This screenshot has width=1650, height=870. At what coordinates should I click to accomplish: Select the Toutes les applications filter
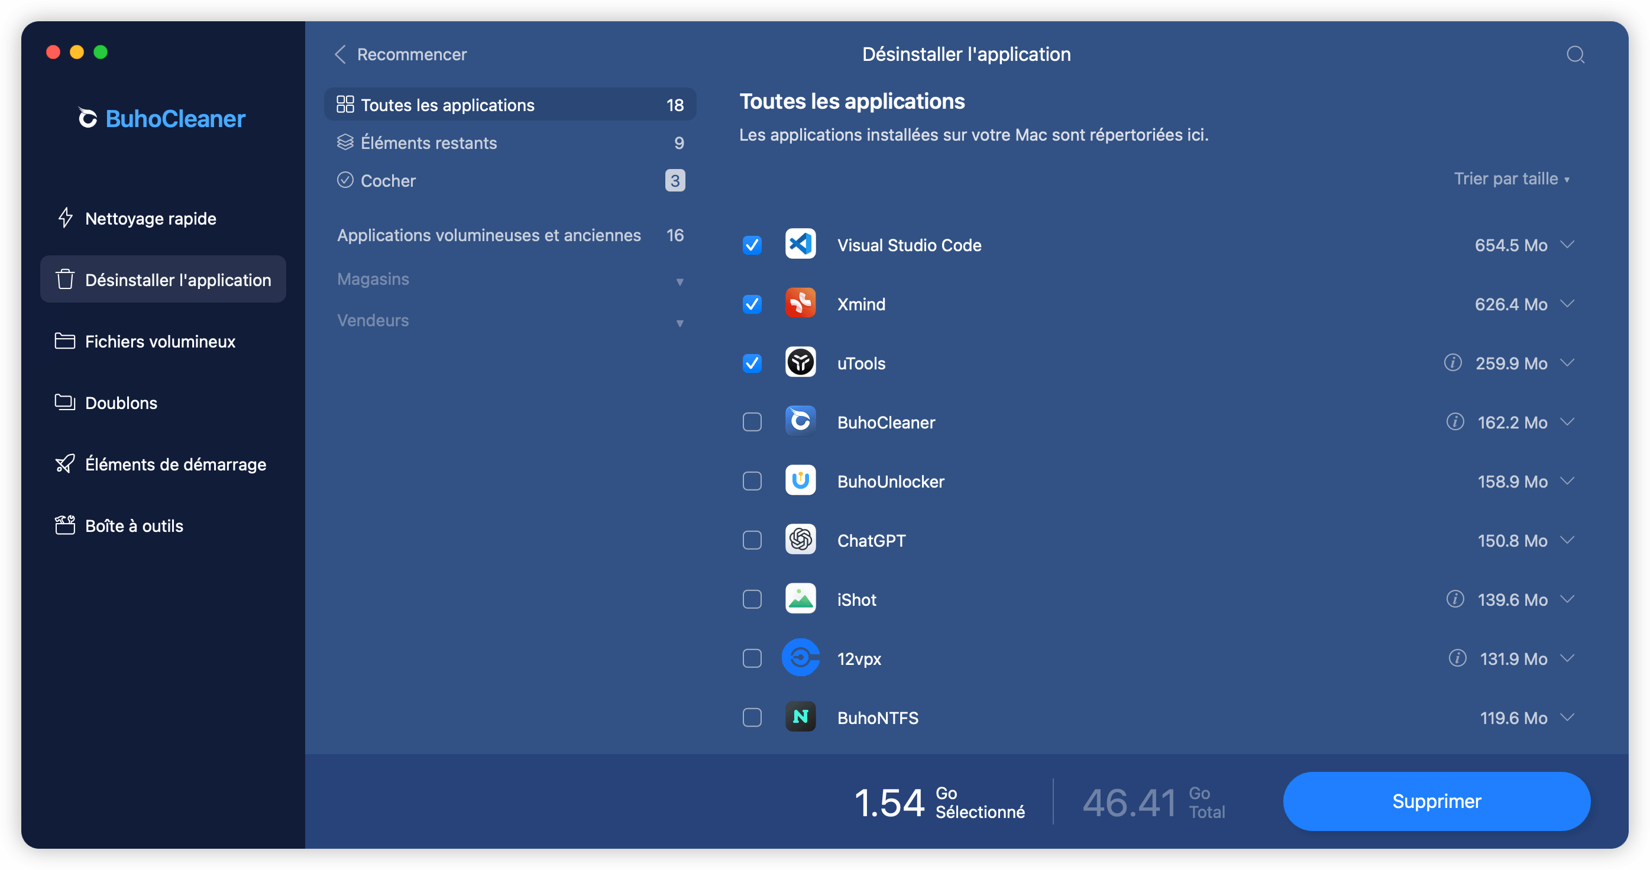point(510,105)
